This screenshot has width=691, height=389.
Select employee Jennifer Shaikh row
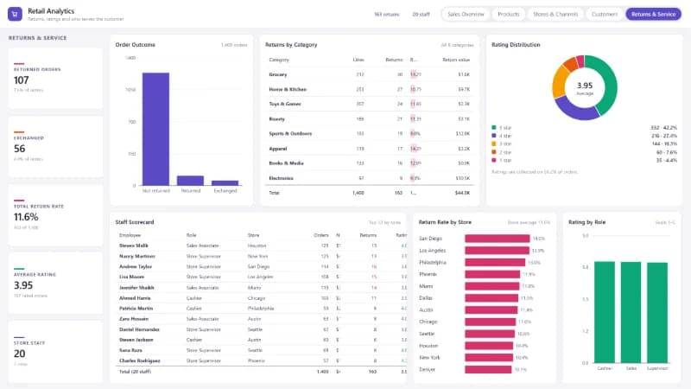click(x=262, y=288)
